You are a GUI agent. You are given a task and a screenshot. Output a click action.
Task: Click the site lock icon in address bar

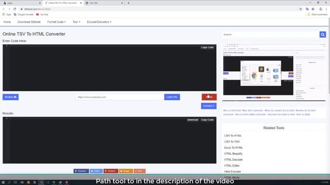tap(21, 9)
